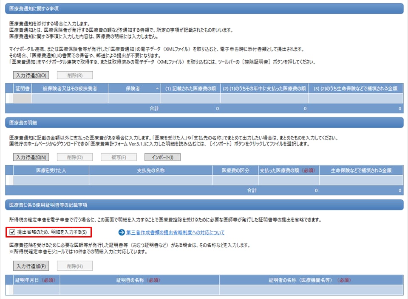The image size is (408, 299).
Task: Click the インポート(I) button
Action: click(x=162, y=157)
